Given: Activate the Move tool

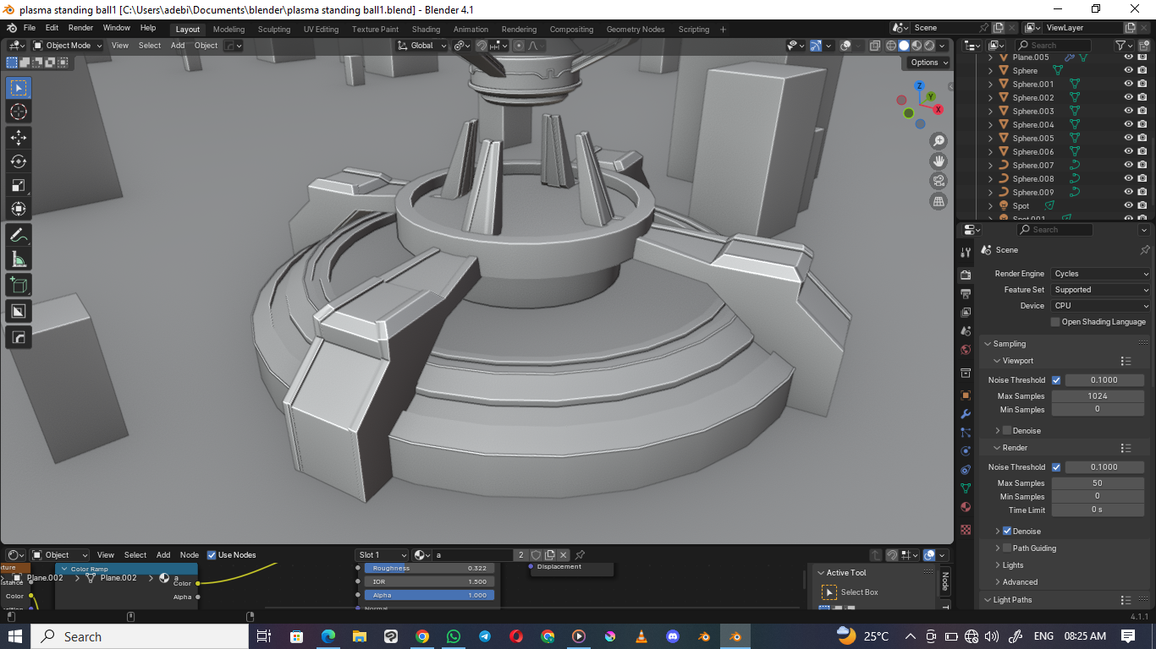Looking at the screenshot, I should (19, 138).
